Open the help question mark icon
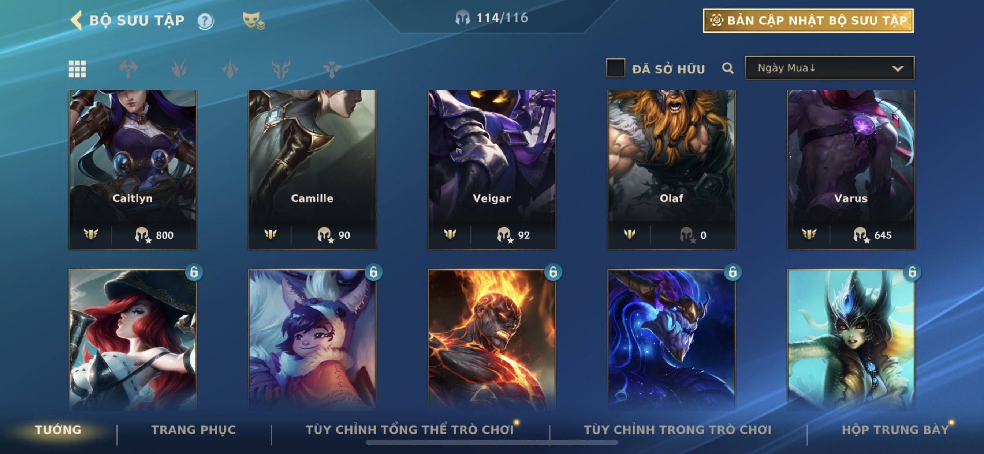Image resolution: width=984 pixels, height=454 pixels. (205, 21)
